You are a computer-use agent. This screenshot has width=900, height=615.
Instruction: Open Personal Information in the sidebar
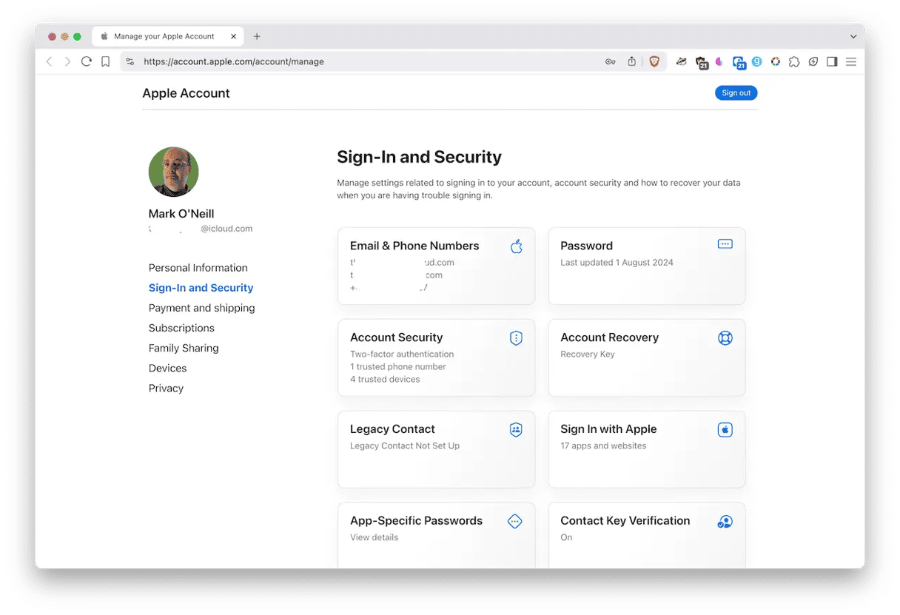point(198,268)
